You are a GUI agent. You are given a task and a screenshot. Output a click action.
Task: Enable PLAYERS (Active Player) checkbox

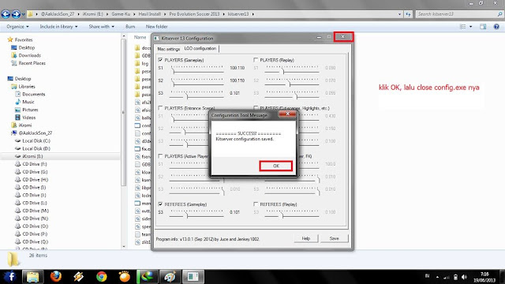pyautogui.click(x=160, y=156)
